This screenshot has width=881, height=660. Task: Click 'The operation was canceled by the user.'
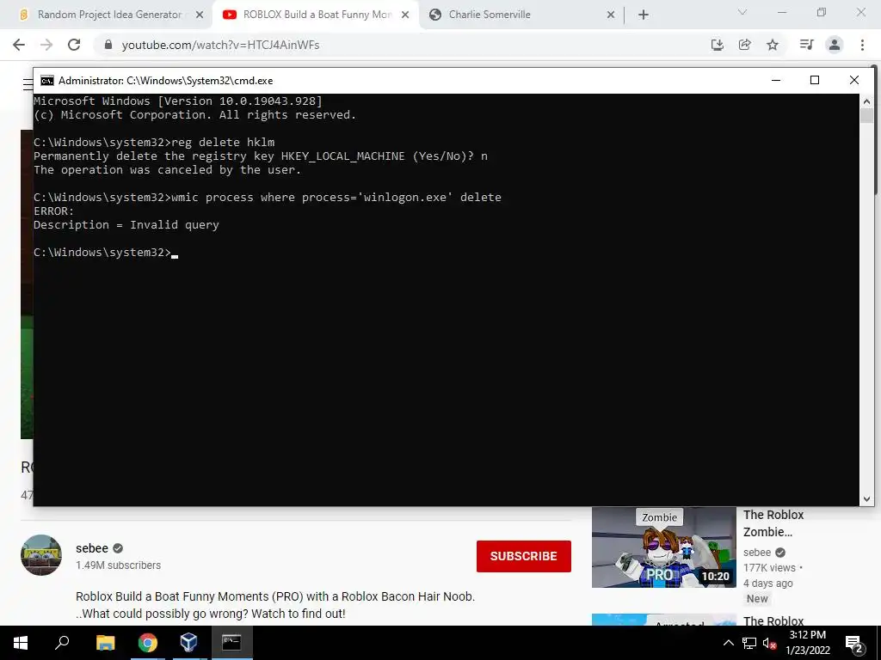pyautogui.click(x=168, y=169)
